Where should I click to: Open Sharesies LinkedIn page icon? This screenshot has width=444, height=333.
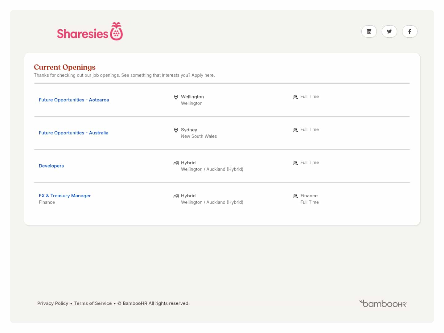click(369, 31)
